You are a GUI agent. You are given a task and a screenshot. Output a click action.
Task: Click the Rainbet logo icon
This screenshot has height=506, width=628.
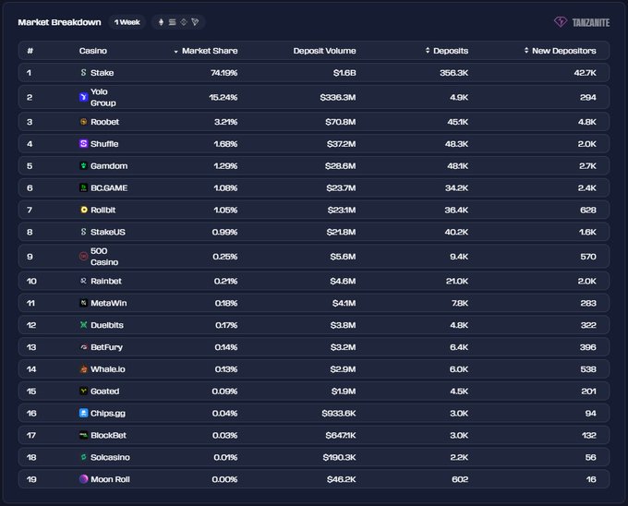point(83,281)
